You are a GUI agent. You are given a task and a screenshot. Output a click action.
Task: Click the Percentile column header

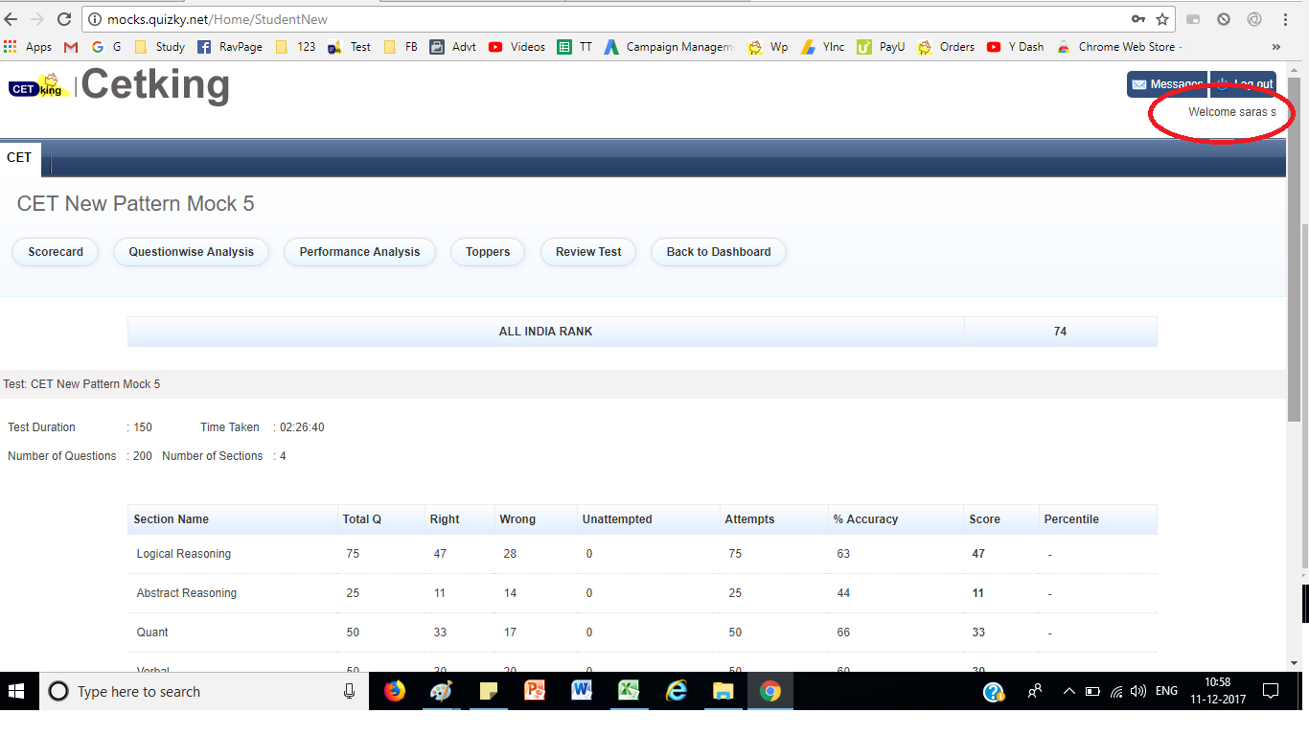1071,519
